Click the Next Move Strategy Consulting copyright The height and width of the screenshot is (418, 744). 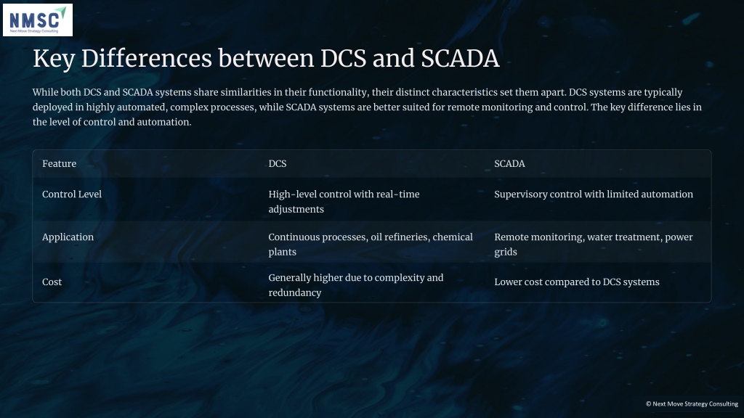click(x=692, y=403)
